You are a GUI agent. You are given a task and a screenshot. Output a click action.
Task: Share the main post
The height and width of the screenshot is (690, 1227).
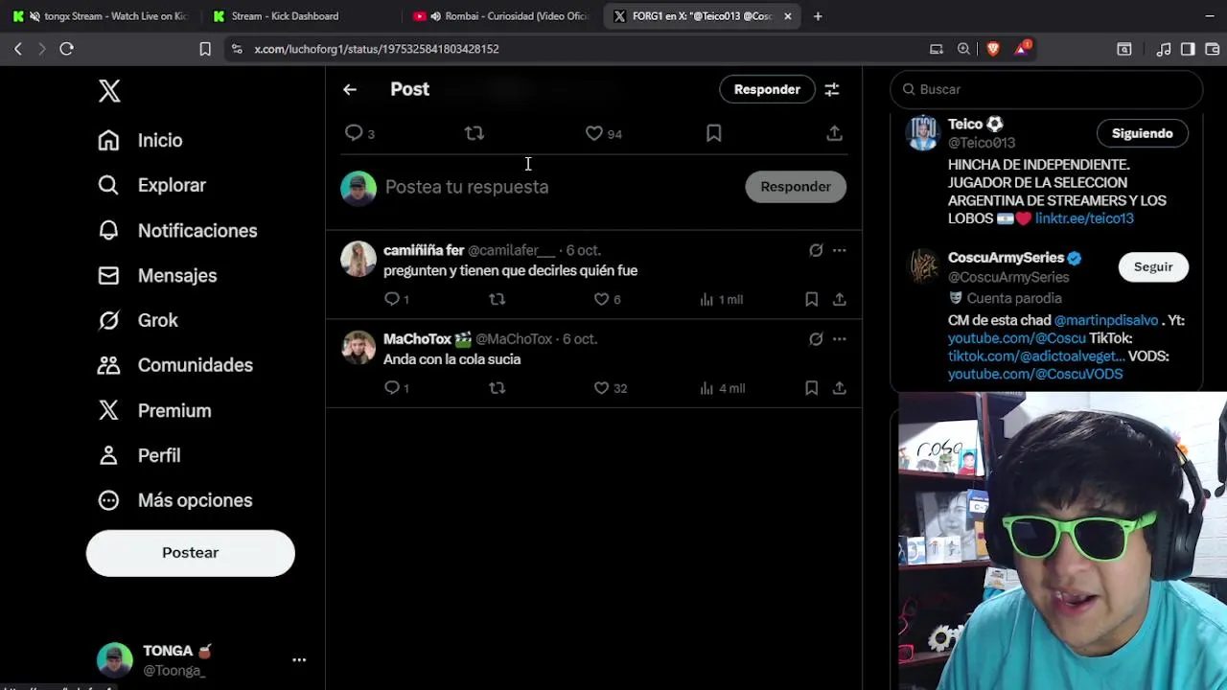click(834, 133)
